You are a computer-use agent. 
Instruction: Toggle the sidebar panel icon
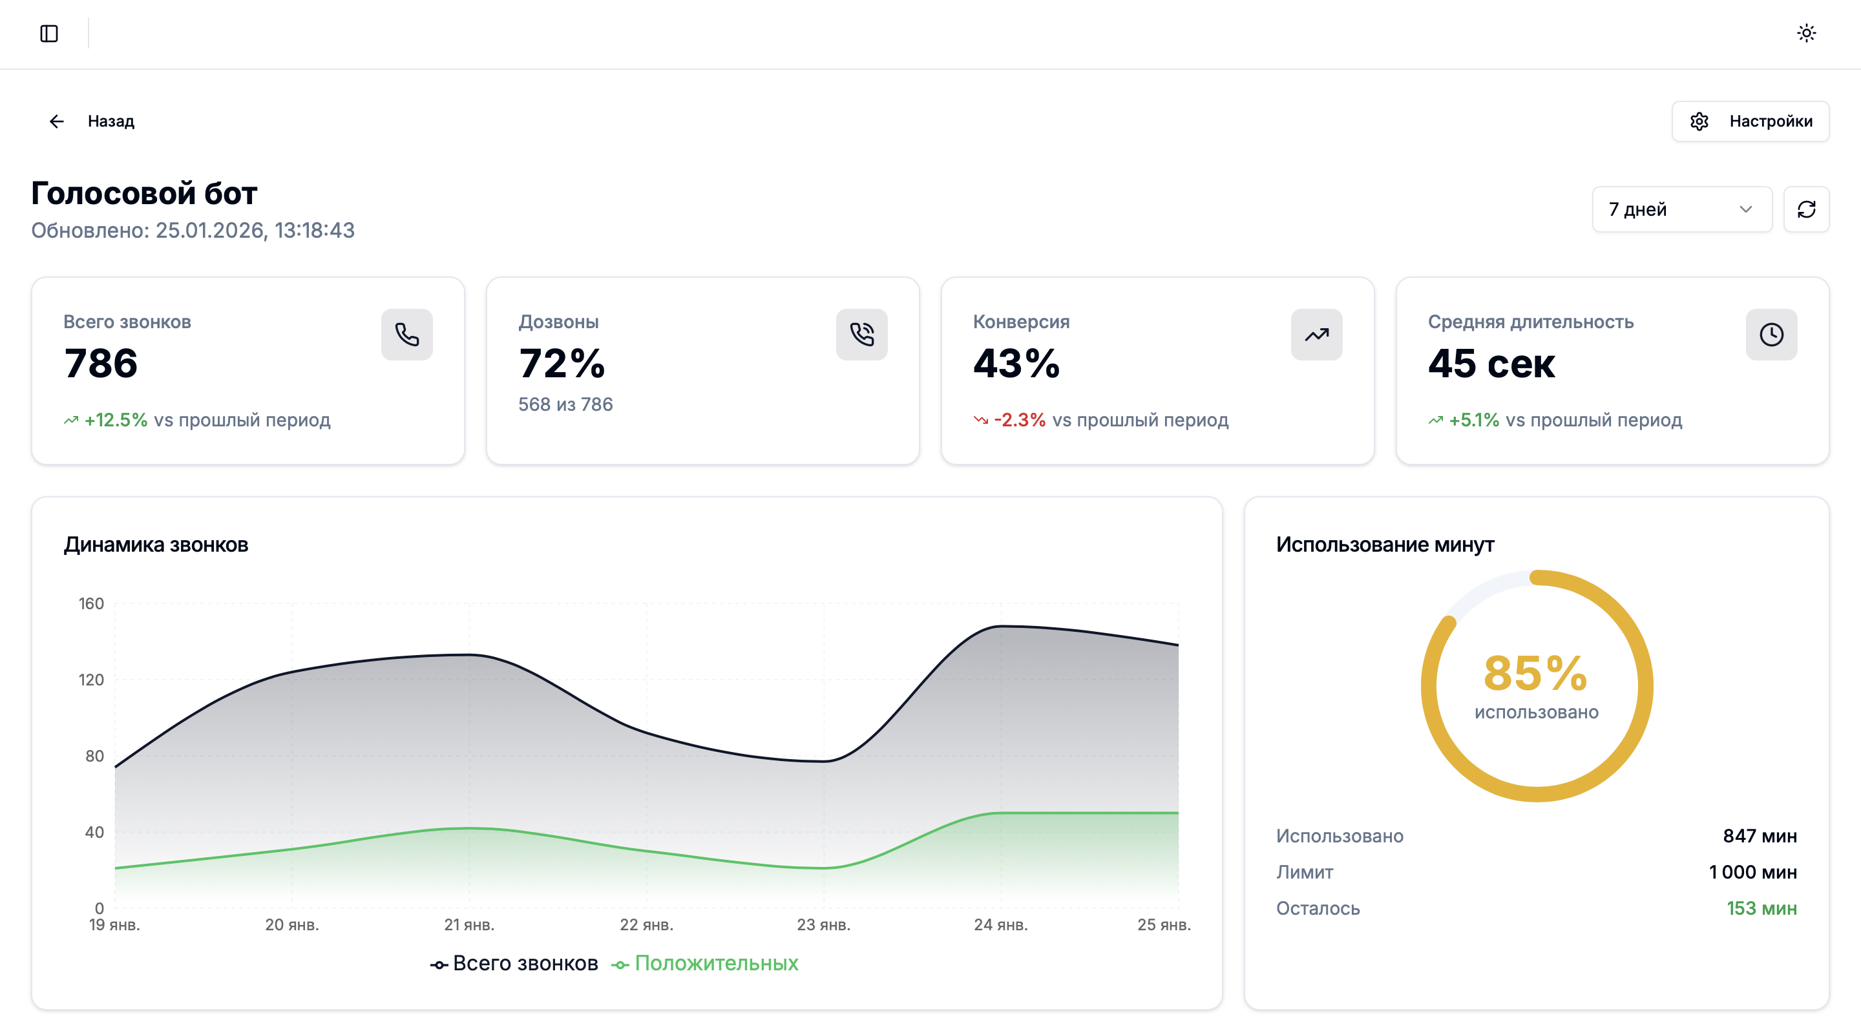49,33
